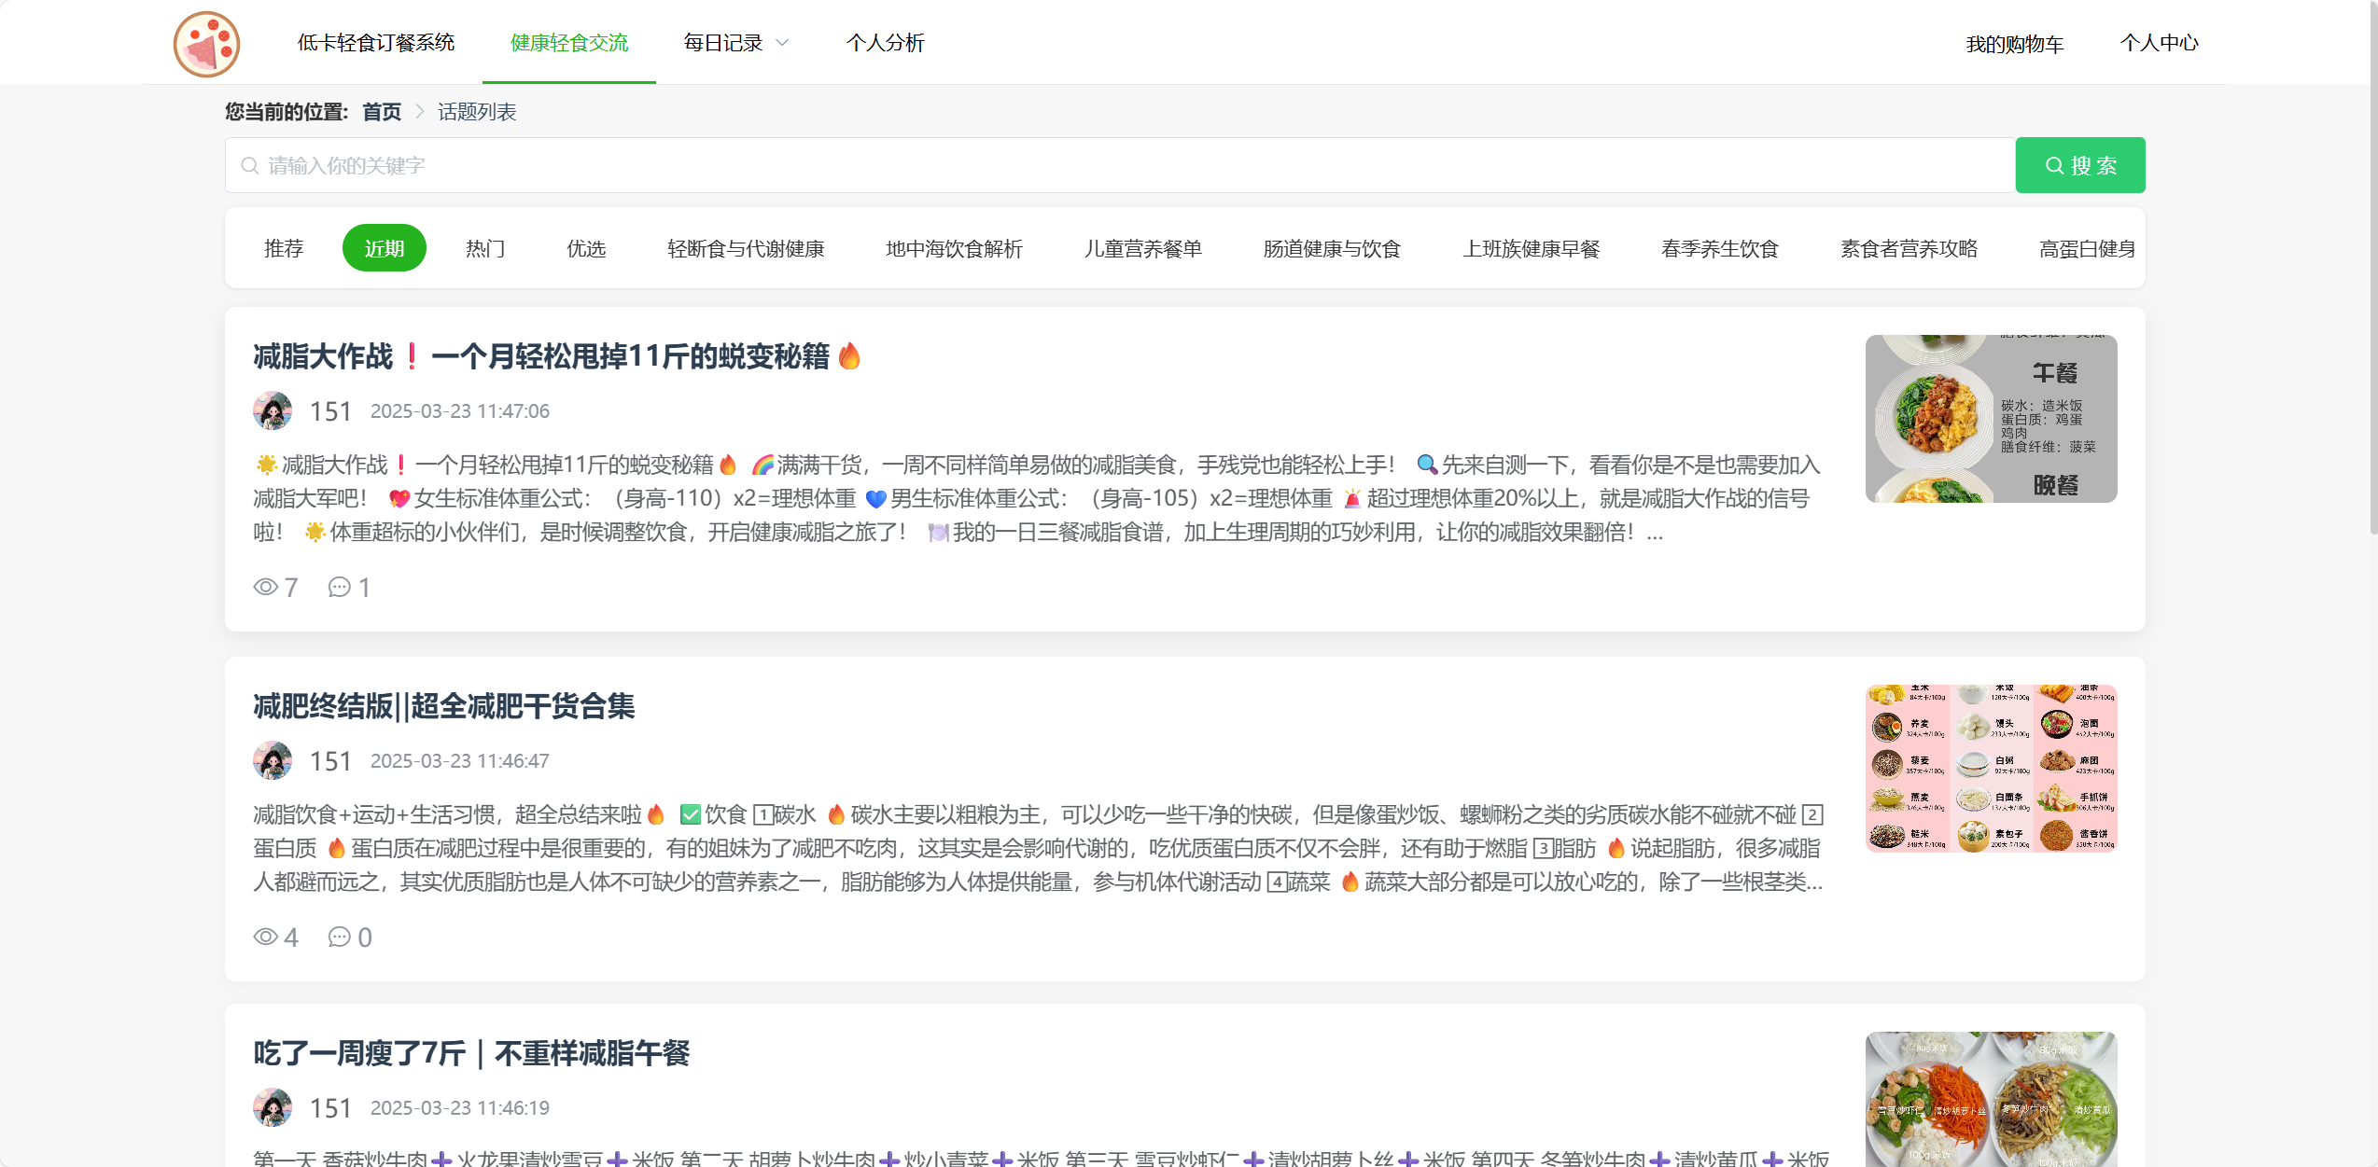Click the green 搜索 search button

coord(2080,165)
